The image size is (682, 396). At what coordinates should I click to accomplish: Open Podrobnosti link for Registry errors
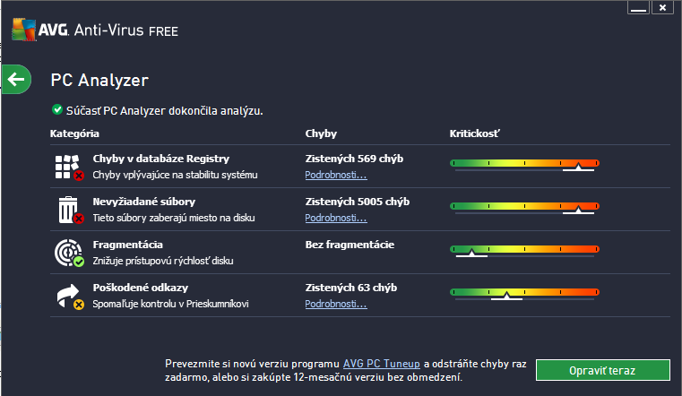click(335, 175)
